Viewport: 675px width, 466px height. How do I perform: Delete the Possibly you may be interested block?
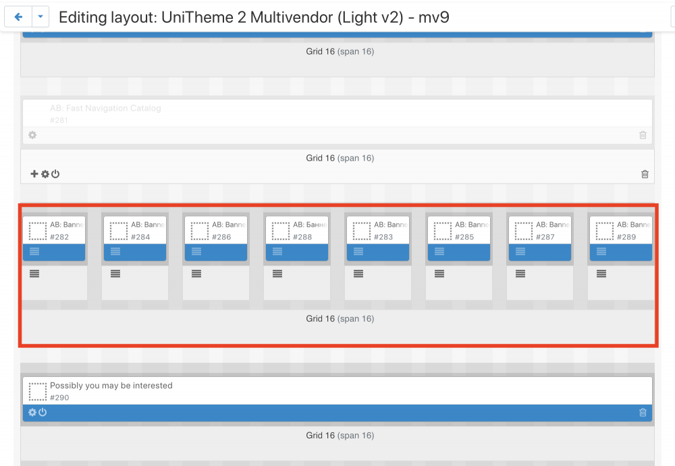pos(643,413)
